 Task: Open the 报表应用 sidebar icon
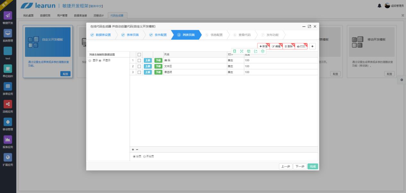click(8, 140)
